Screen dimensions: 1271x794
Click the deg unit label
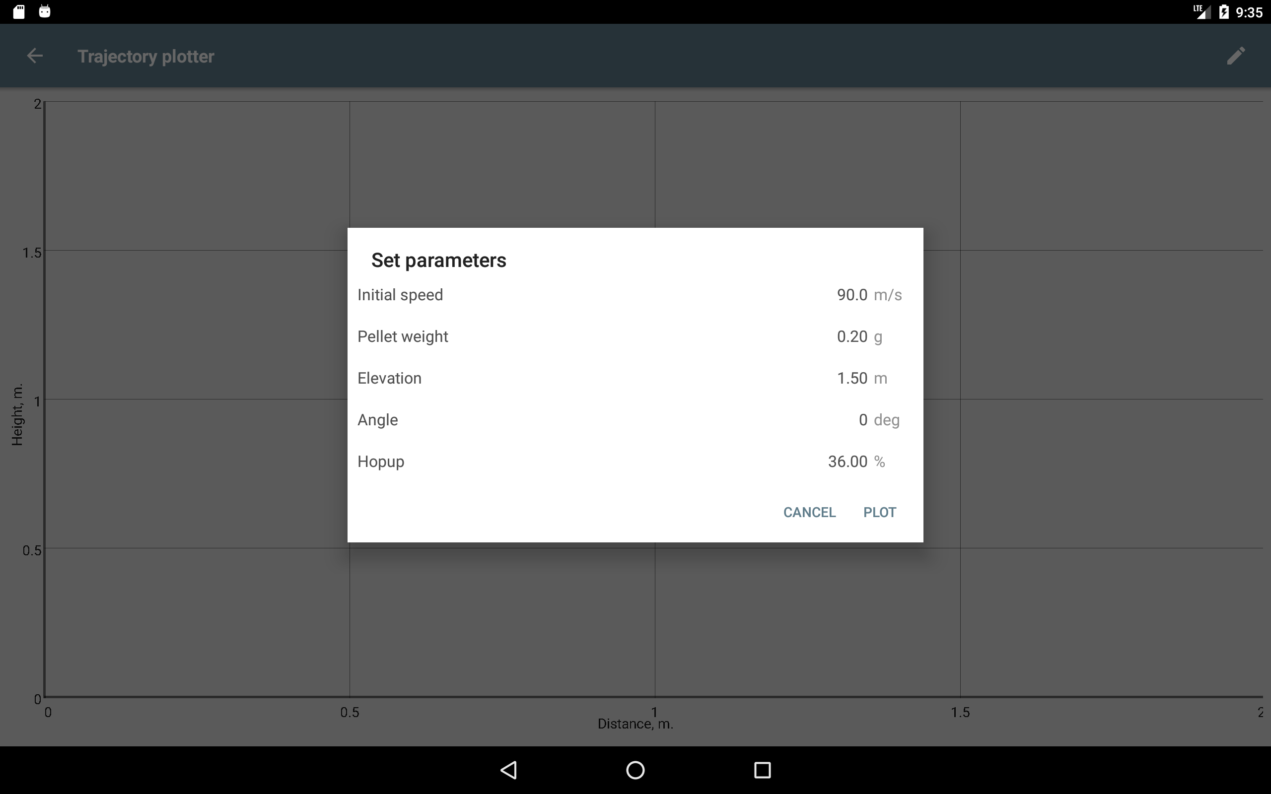887,420
